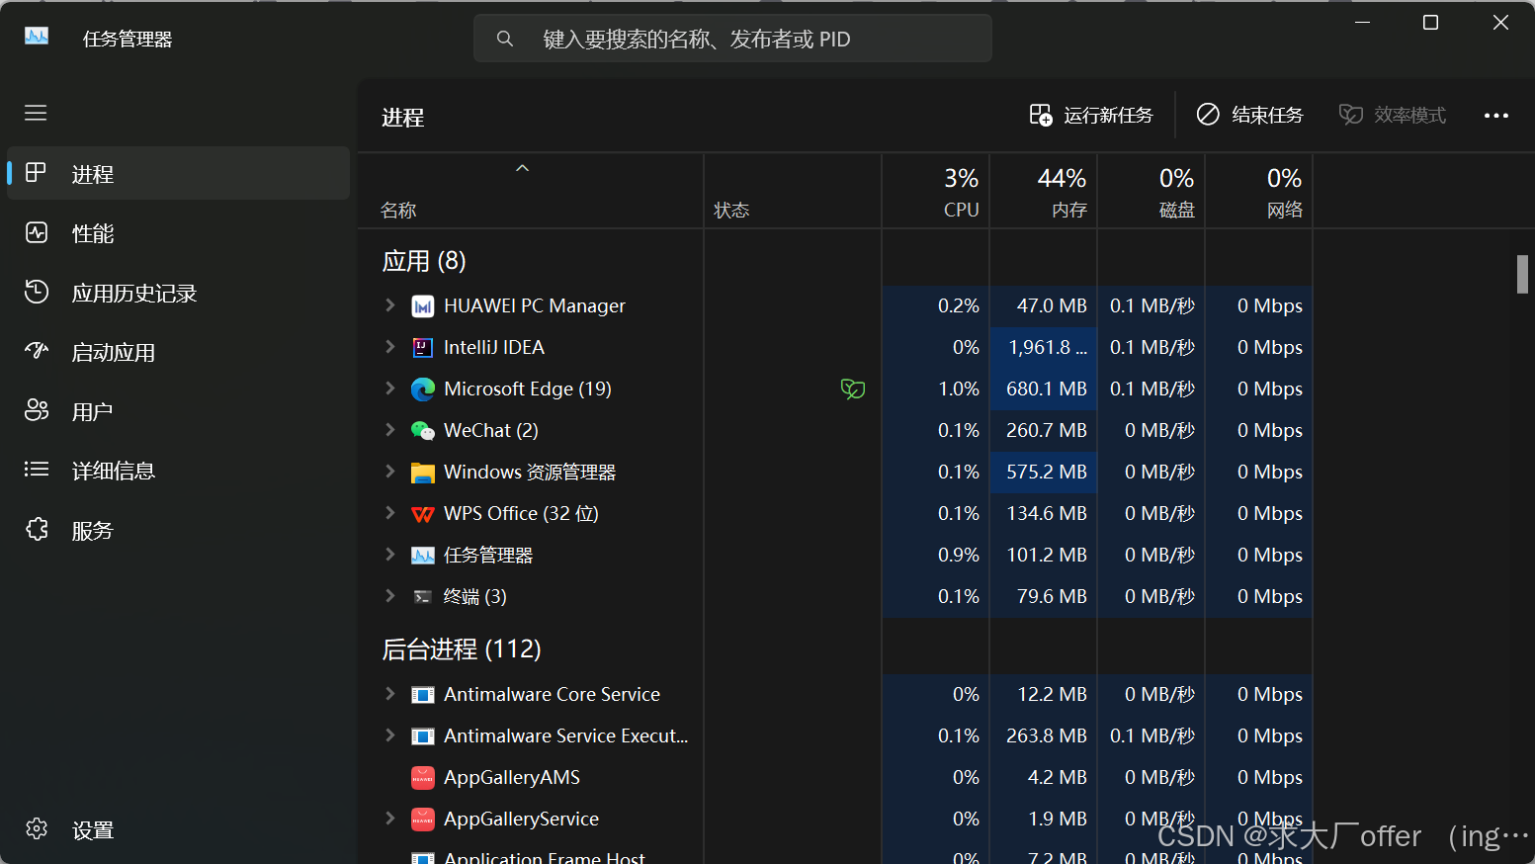Click 效率模式 efficiency mode button
The height and width of the screenshot is (864, 1535).
1393,116
